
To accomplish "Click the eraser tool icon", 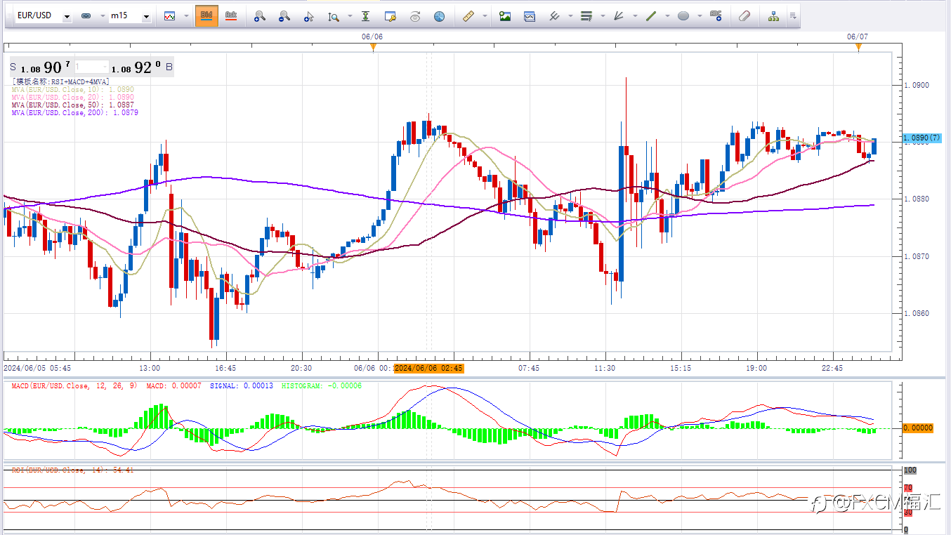I will click(745, 15).
